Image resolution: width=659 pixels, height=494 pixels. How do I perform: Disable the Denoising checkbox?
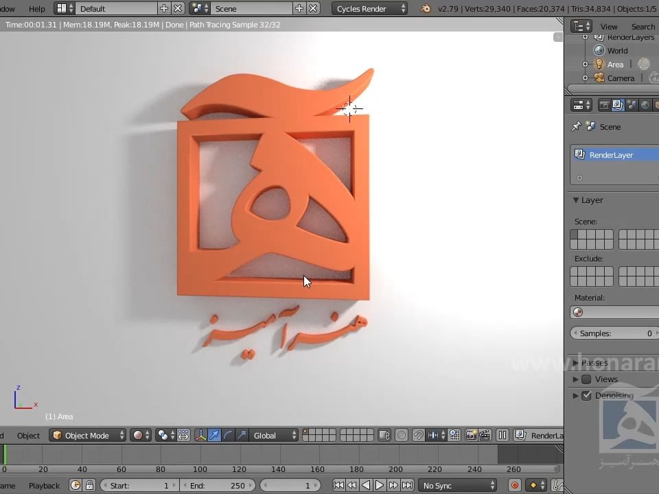pyautogui.click(x=586, y=396)
